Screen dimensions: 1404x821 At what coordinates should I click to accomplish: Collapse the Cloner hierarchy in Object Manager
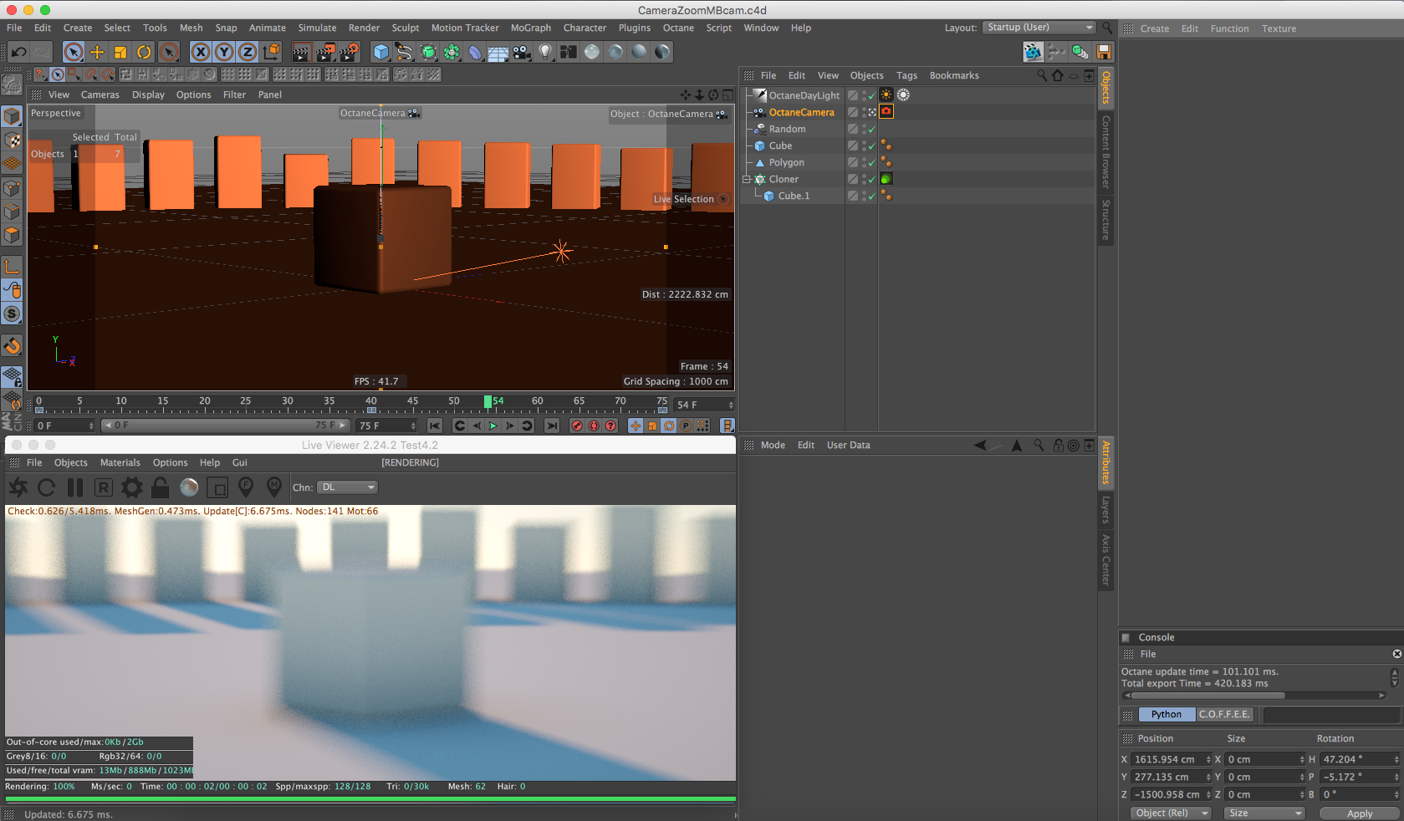click(x=747, y=179)
